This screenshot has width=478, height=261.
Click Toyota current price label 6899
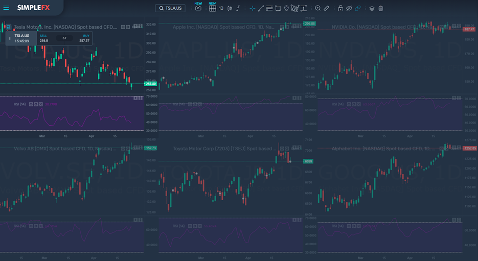click(x=308, y=161)
